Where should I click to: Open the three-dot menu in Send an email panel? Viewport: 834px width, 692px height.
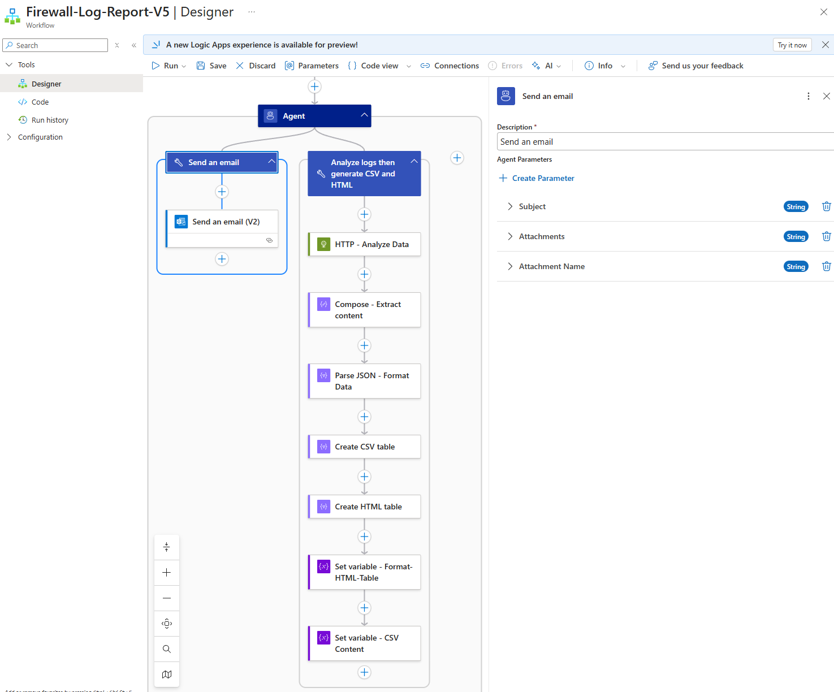tap(808, 96)
